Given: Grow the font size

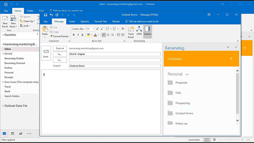Looking at the screenshot, I should coord(97,29).
